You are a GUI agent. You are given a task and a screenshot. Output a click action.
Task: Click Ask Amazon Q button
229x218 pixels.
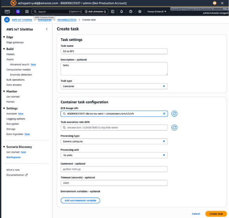click(x=95, y=12)
